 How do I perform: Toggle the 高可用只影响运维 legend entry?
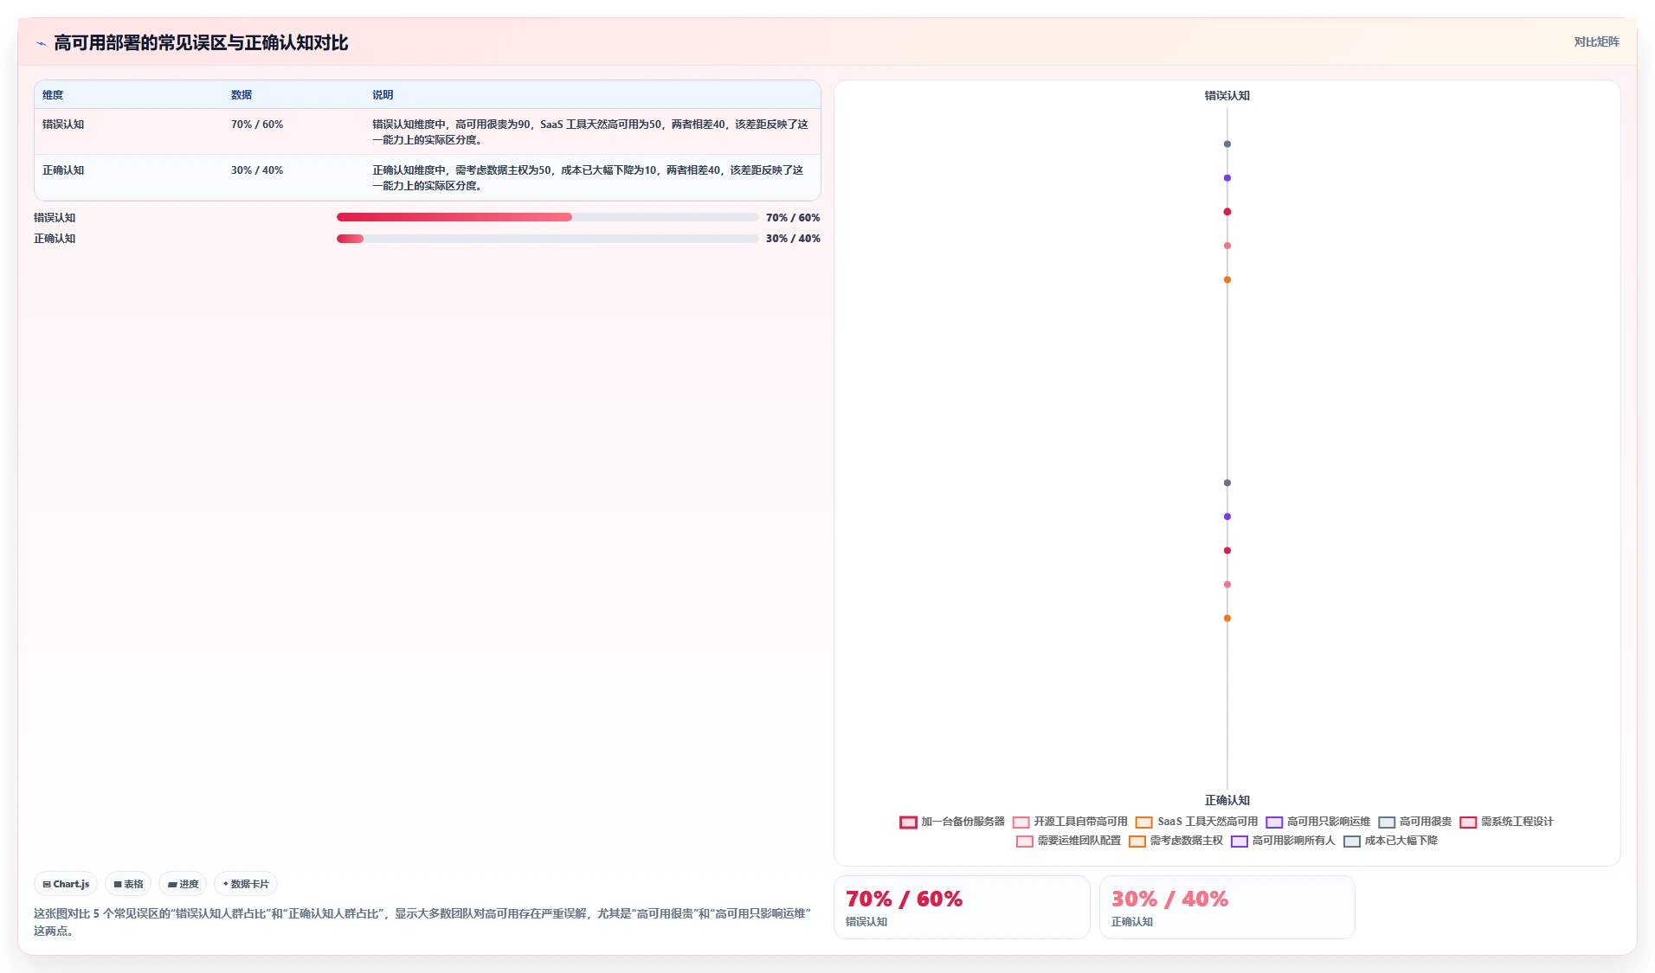point(1317,822)
